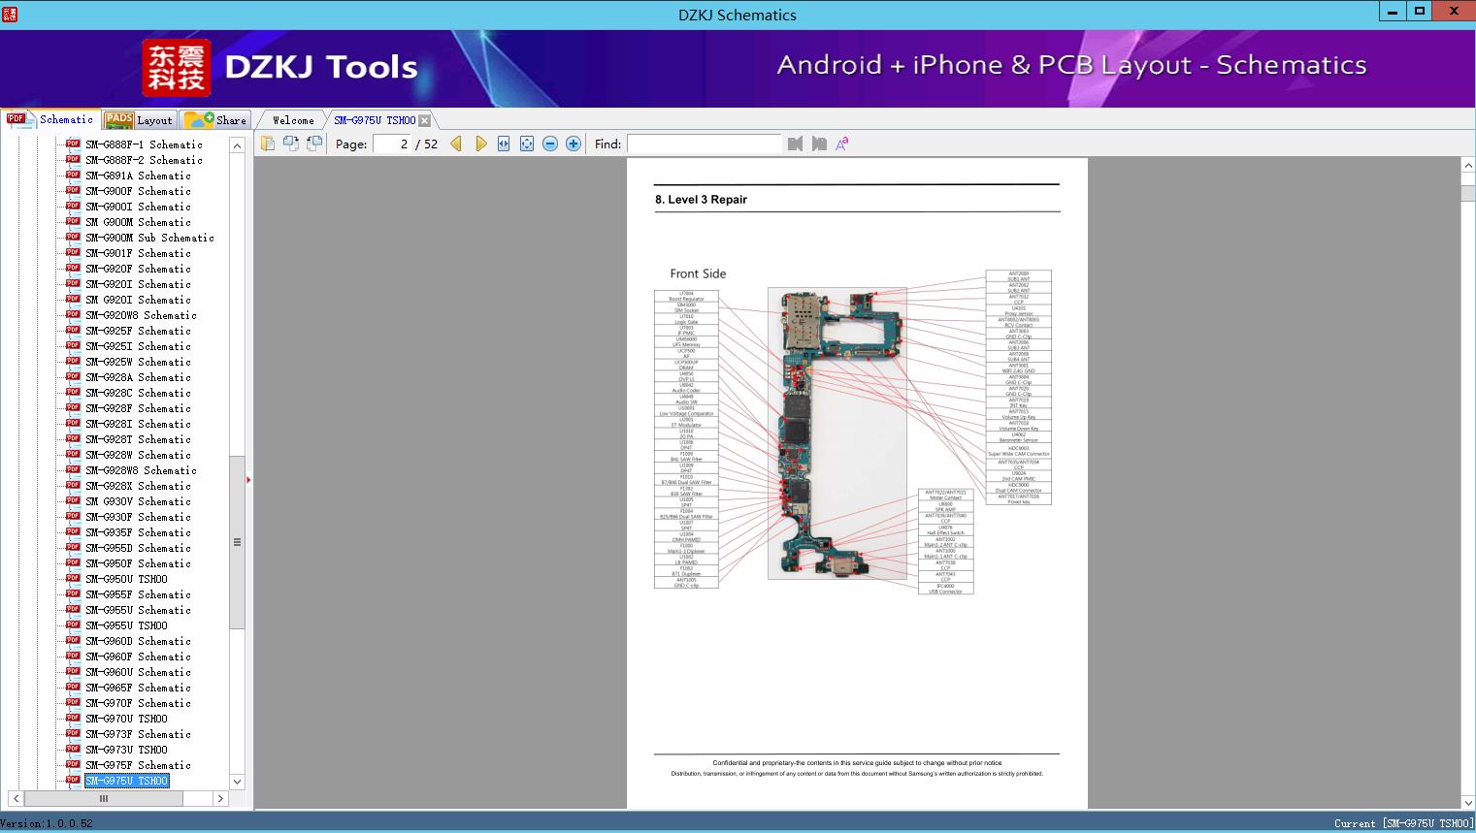The height and width of the screenshot is (833, 1476).
Task: Open SM-G900F Schematic
Action: pyautogui.click(x=138, y=191)
